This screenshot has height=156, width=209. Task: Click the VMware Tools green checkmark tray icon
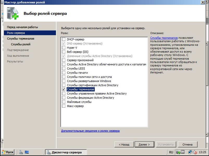pos(179,152)
